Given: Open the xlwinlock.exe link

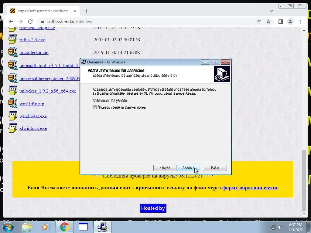Looking at the screenshot, I should pos(33,128).
